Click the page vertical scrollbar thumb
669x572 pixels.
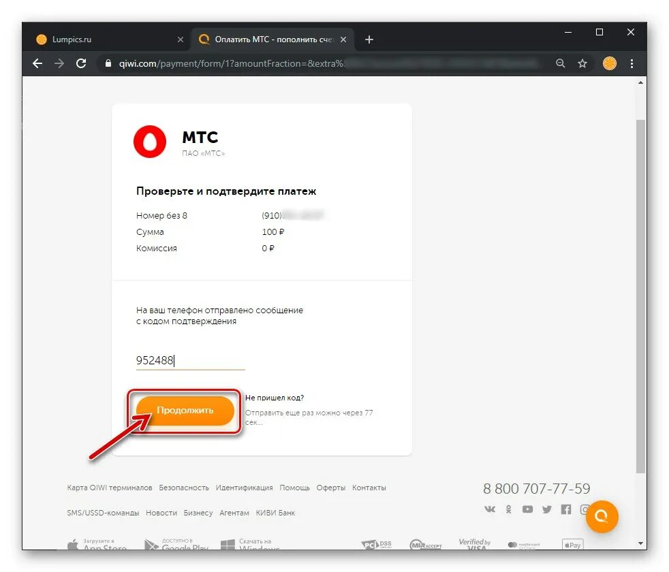pos(640,296)
